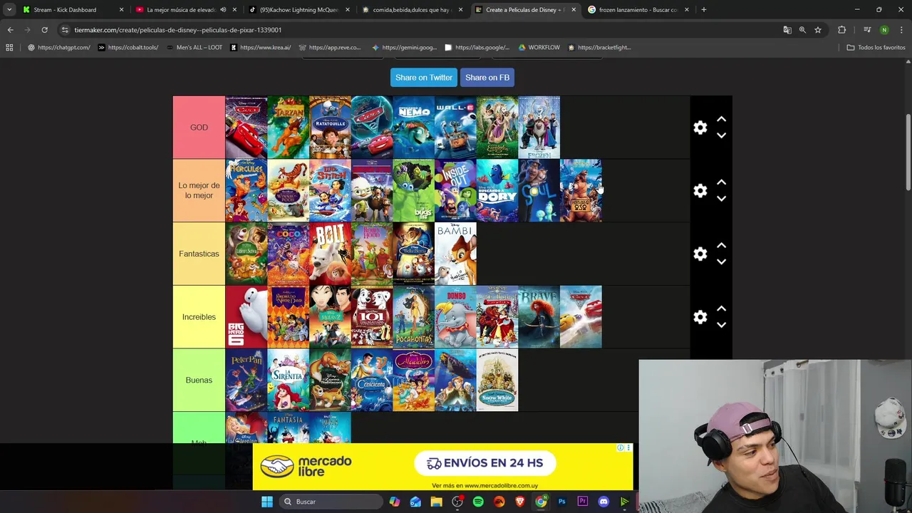Viewport: 912px width, 513px height.
Task: Move Increibles tier up with arrow
Action: pyautogui.click(x=721, y=309)
